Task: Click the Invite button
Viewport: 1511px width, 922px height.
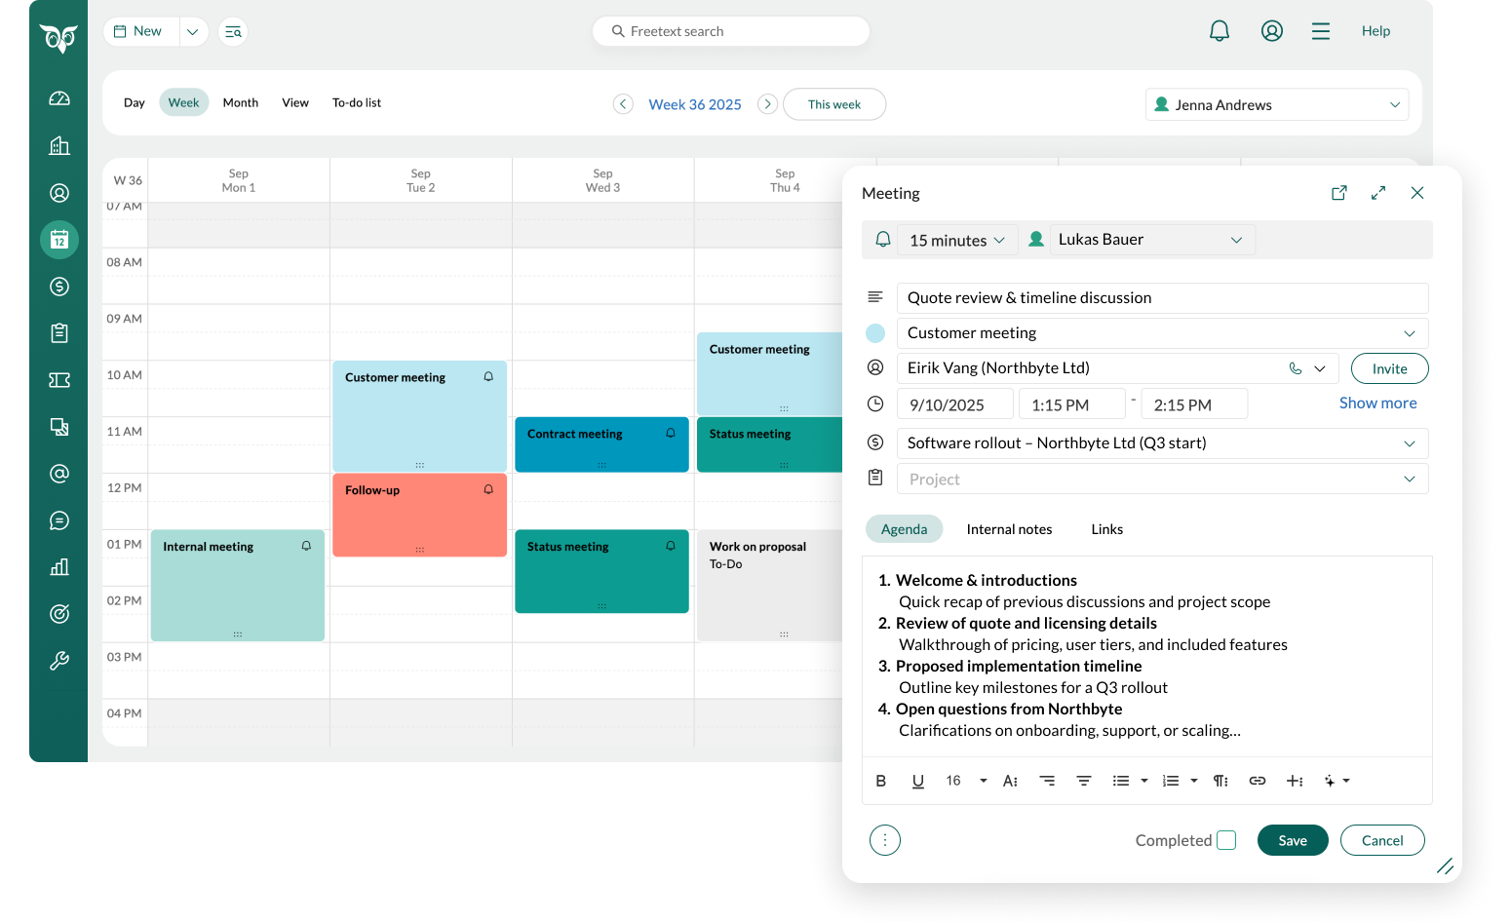Action: coord(1389,368)
